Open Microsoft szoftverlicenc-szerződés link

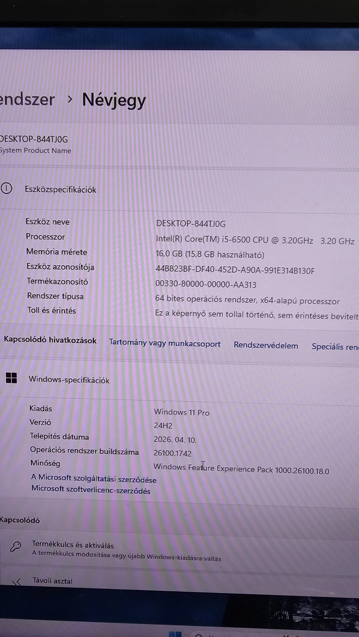click(91, 489)
